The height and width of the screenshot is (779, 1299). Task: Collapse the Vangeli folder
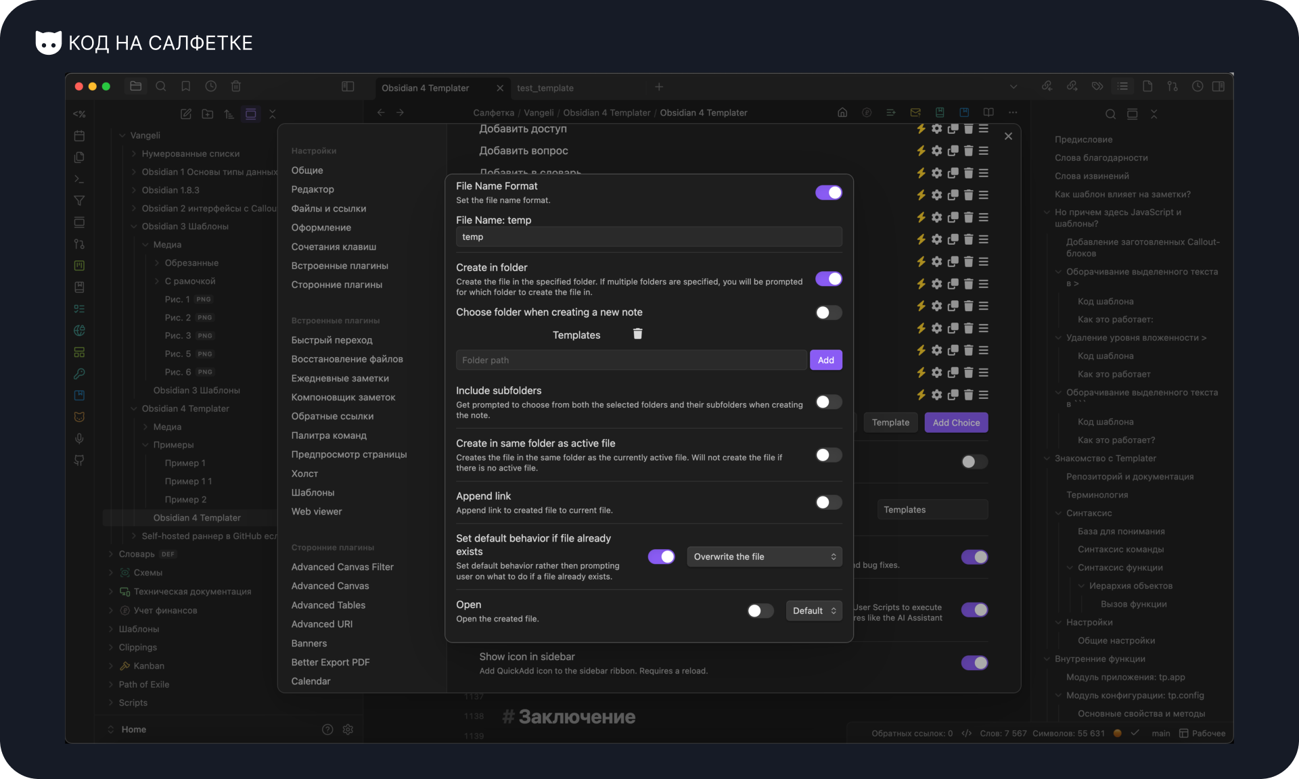tap(122, 136)
